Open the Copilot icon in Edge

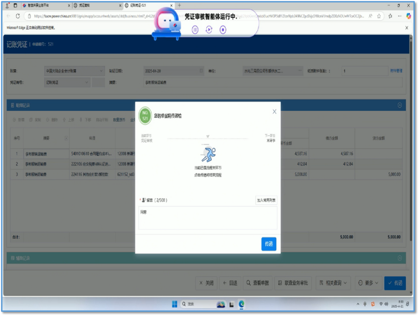(409, 16)
